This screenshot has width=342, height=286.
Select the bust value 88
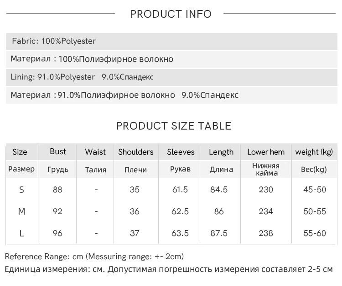tap(57, 190)
